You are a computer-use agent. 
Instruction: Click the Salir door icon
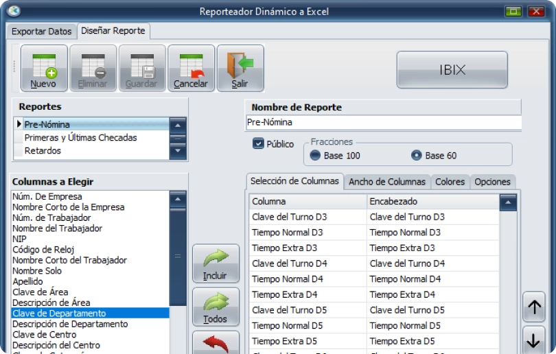(x=240, y=67)
